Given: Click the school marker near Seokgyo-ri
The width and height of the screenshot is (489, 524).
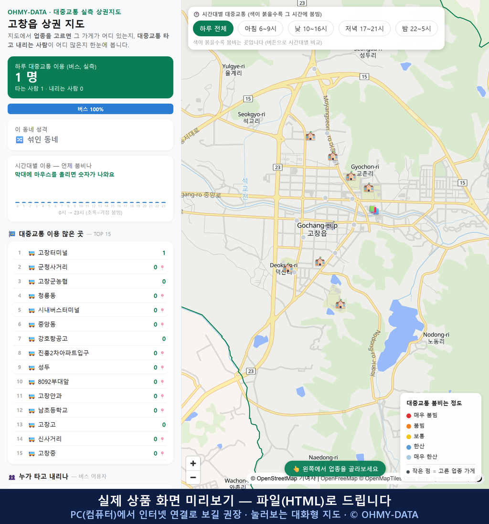Looking at the screenshot, I should coord(310,136).
